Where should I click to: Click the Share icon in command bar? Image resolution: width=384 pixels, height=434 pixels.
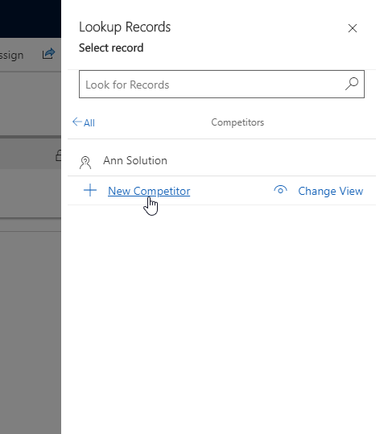48,54
